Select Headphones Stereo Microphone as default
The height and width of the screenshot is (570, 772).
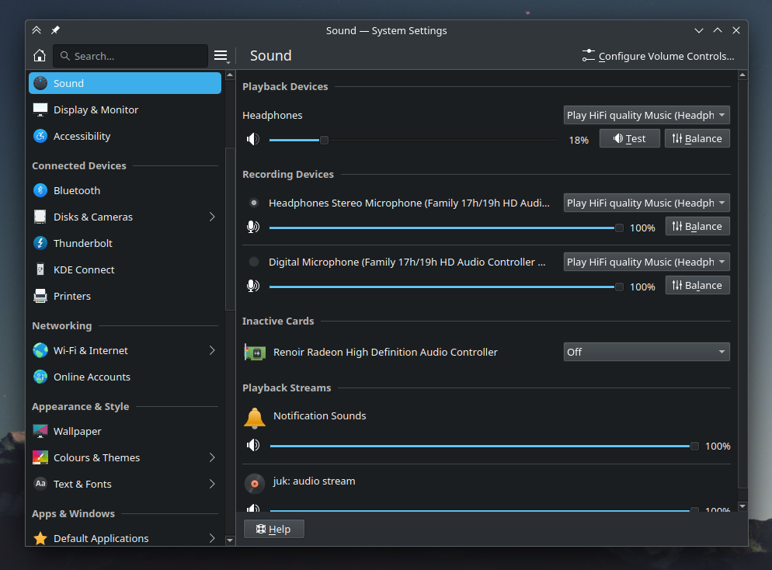[254, 203]
